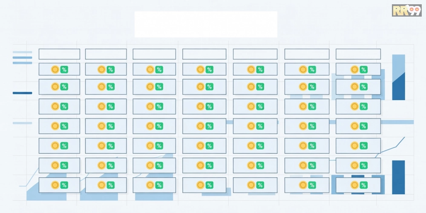Screen dimensions: 426x213
Task: Click the RR99 logo in top corner
Action: tap(406, 11)
